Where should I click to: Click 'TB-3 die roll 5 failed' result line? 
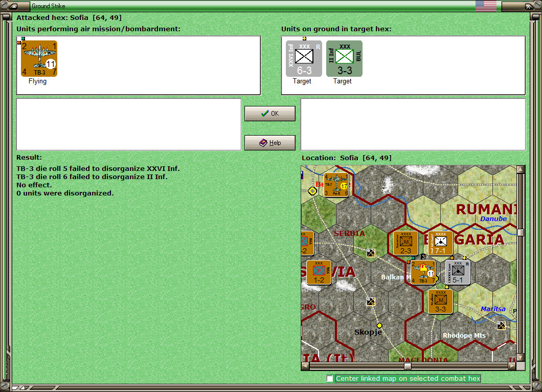point(98,169)
